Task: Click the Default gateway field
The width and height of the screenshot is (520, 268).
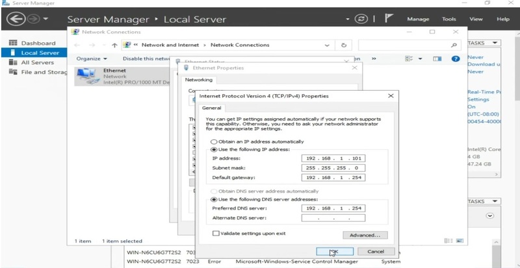Action: tap(333, 178)
